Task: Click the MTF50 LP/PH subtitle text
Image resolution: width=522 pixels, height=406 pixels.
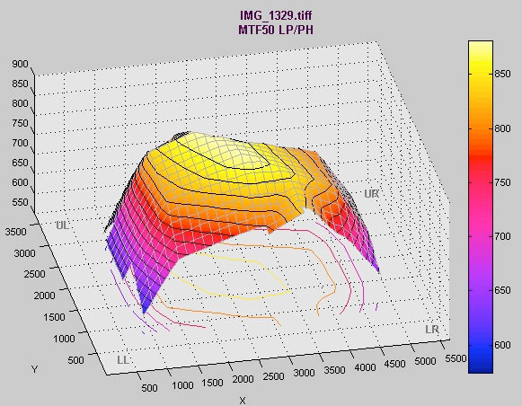Action: point(276,30)
